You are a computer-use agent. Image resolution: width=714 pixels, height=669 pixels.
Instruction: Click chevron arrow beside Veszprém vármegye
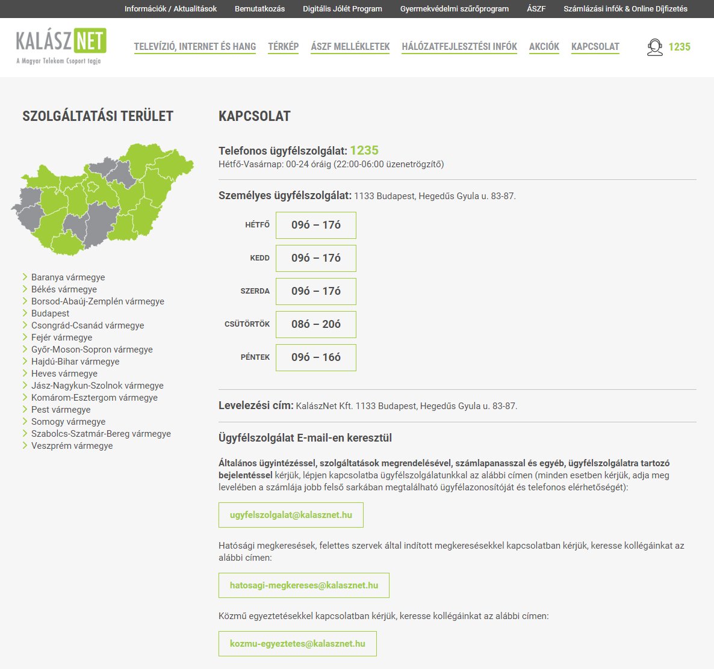pos(25,446)
